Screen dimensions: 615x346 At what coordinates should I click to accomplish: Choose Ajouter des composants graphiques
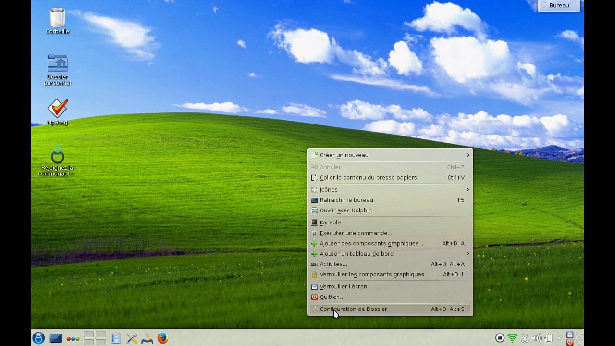(390, 243)
